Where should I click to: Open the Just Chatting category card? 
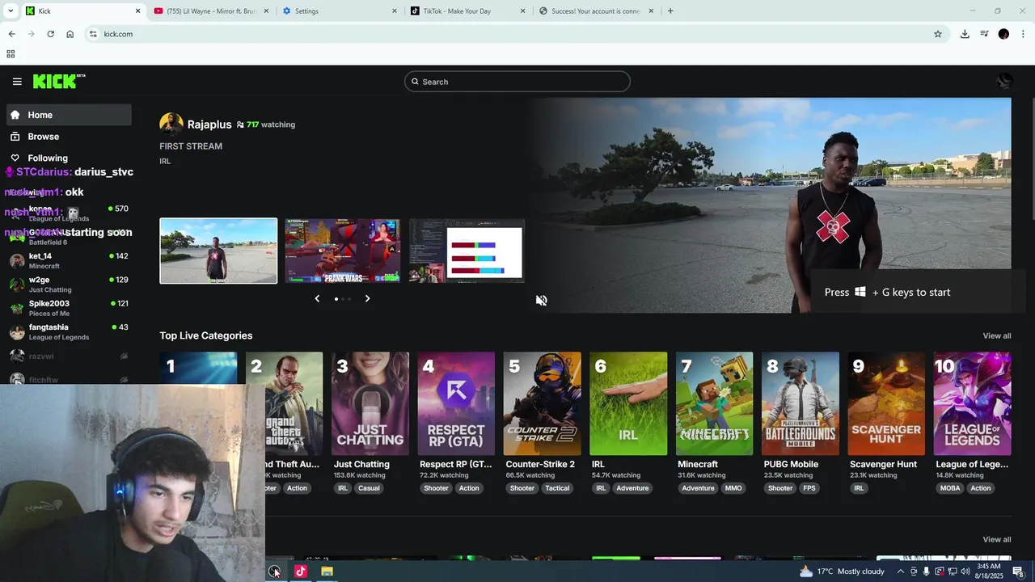click(370, 403)
